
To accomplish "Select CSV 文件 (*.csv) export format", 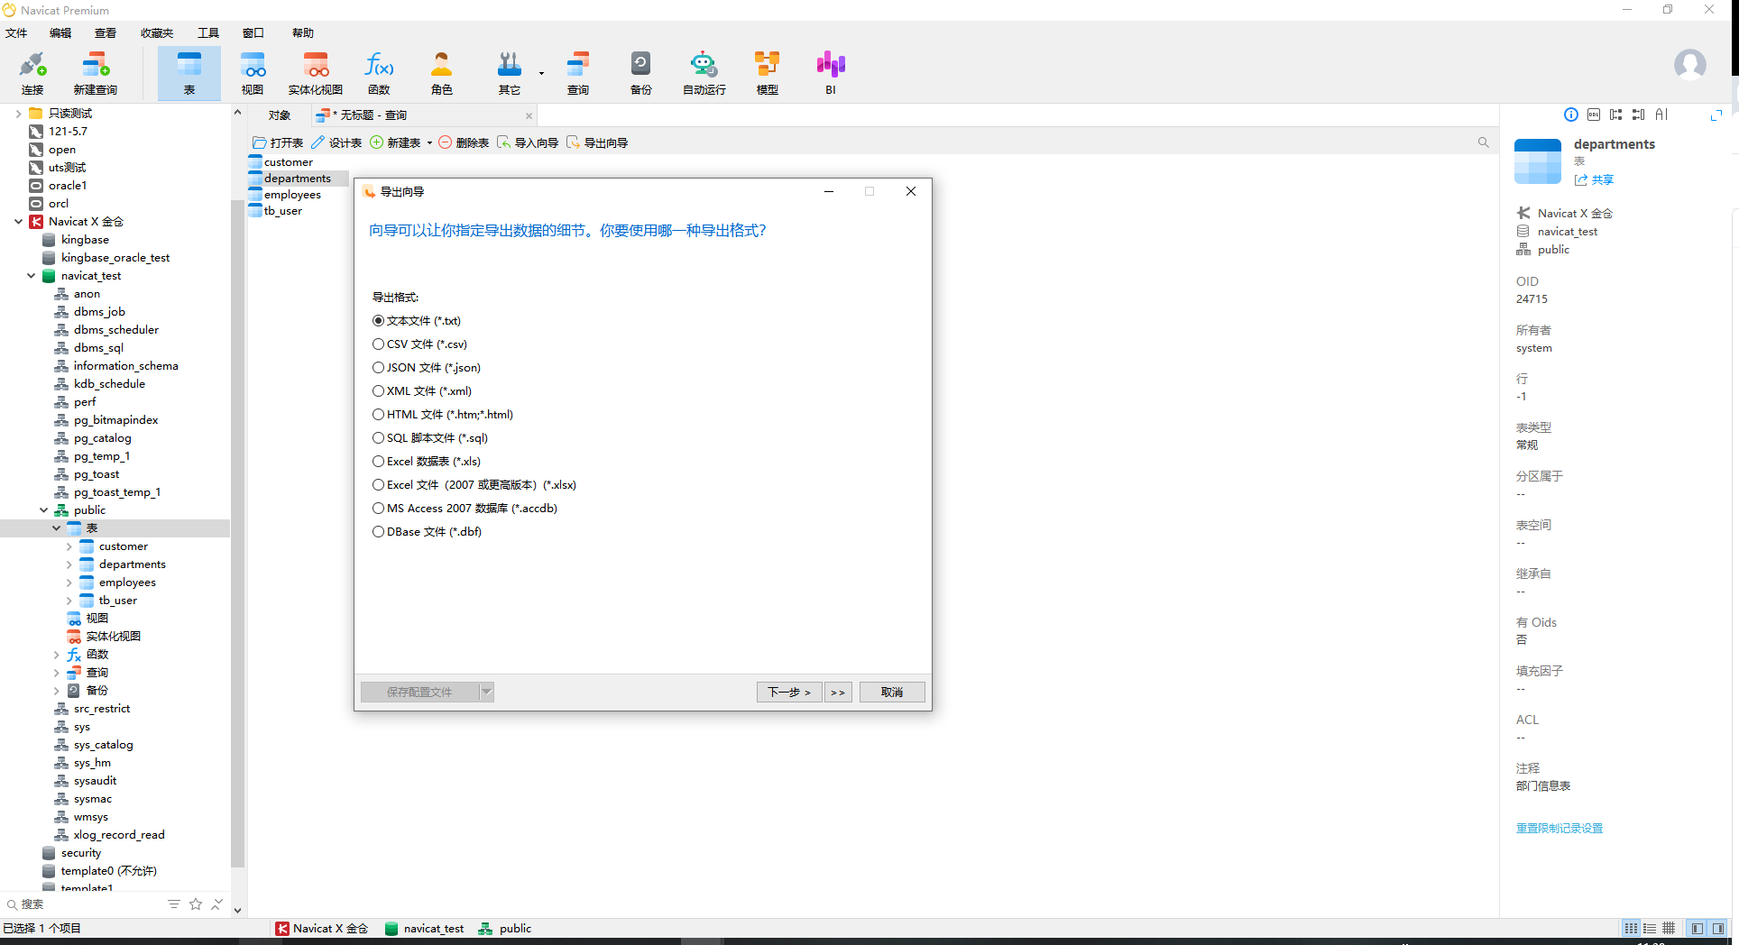I will pos(420,344).
